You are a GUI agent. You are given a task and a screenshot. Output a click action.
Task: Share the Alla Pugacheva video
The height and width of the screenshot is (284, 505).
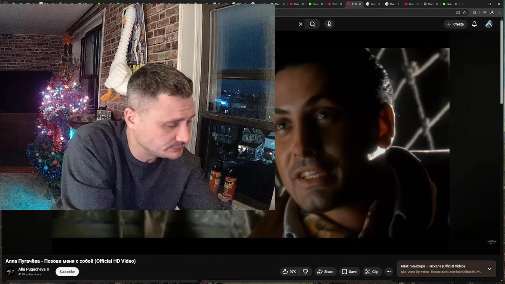click(325, 271)
